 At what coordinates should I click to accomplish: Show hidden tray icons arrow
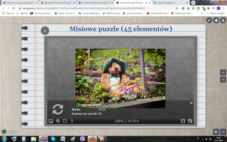203,139
